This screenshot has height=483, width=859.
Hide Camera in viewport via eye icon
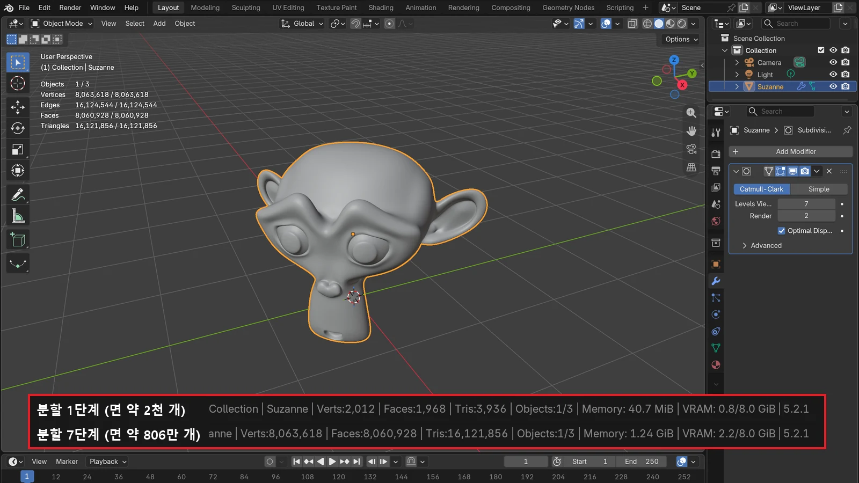(833, 62)
